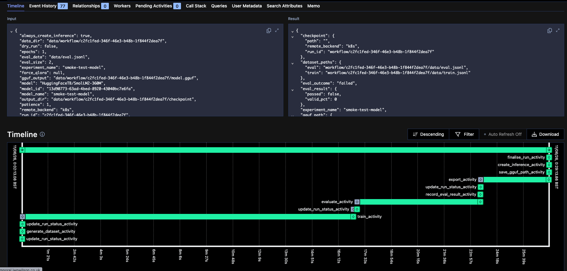Image resolution: width=567 pixels, height=271 pixels.
Task: Click the evaluate_activity green duration bar
Action: coord(419,202)
